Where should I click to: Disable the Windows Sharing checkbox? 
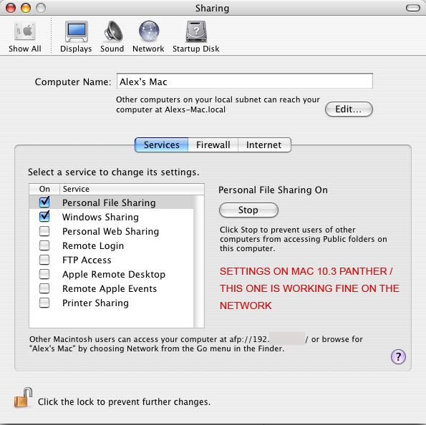pos(44,217)
